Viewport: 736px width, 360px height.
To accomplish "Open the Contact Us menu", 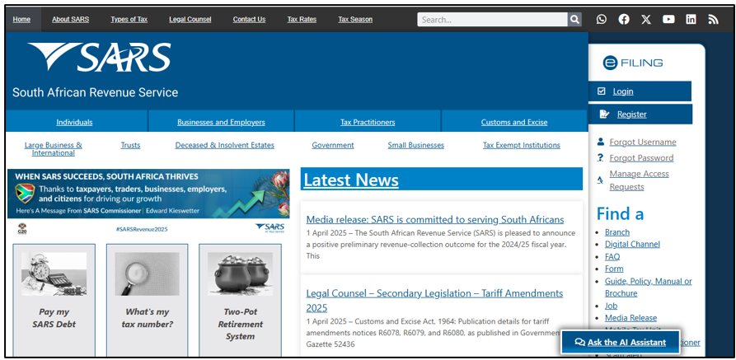I will (x=249, y=19).
